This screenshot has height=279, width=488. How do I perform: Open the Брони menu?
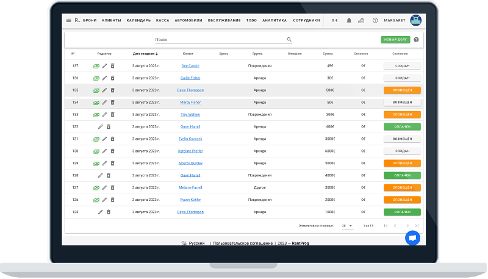[x=90, y=20]
